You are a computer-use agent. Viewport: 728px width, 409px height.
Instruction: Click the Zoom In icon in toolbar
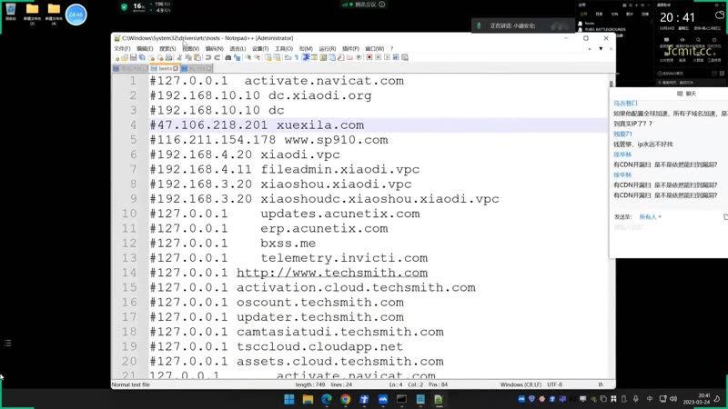coord(248,57)
